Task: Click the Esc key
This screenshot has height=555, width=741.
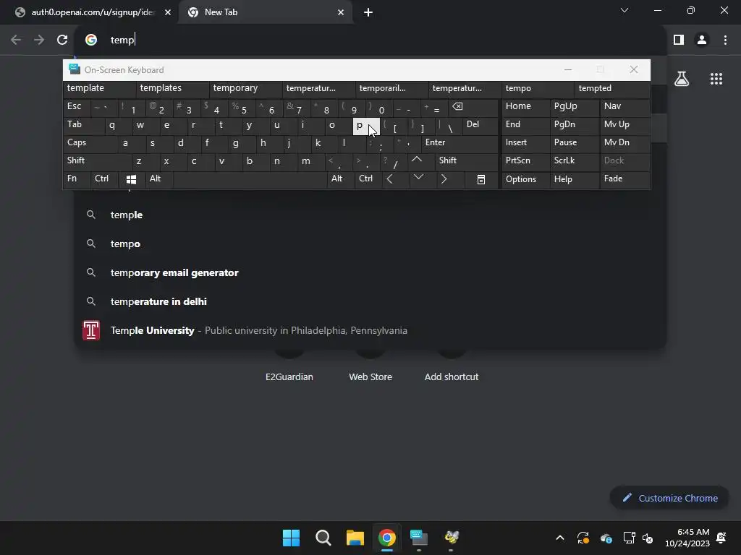Action: (76, 107)
